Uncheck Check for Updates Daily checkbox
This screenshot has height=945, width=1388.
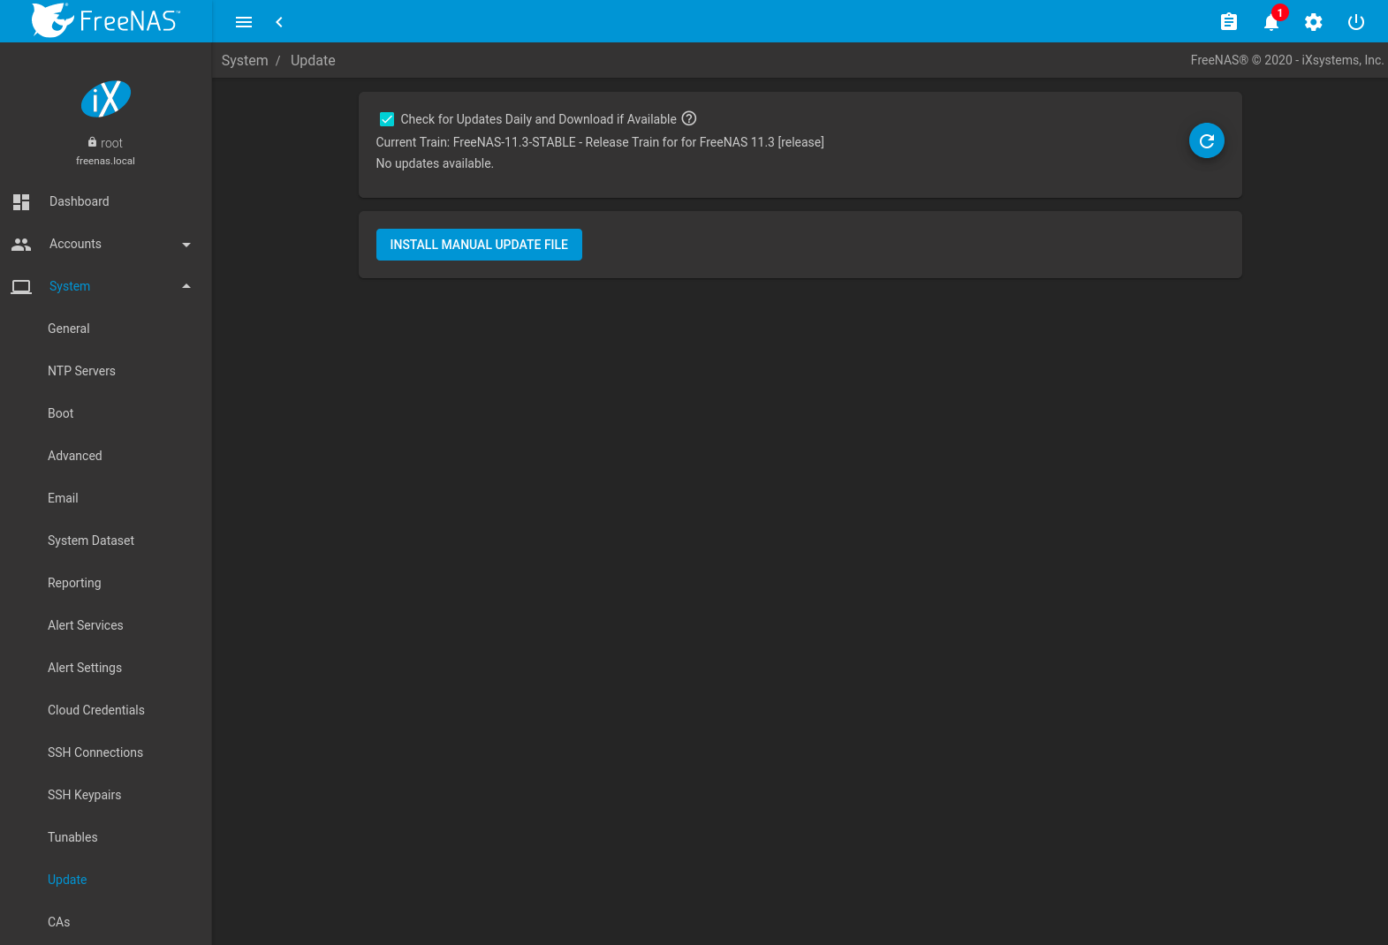[x=387, y=119]
